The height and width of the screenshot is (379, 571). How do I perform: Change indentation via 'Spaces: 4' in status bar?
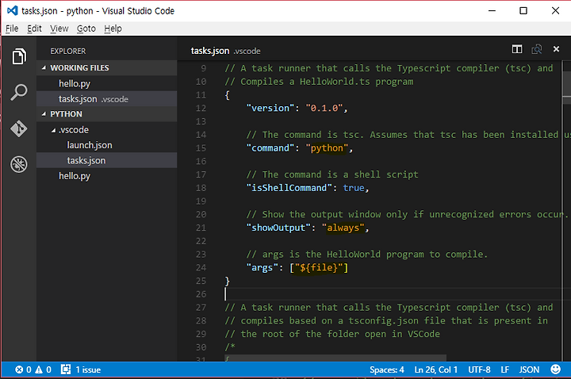coord(386,369)
